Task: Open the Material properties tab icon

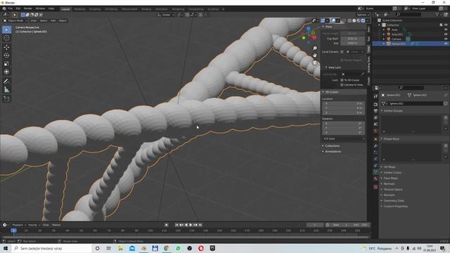Action: tap(375, 179)
